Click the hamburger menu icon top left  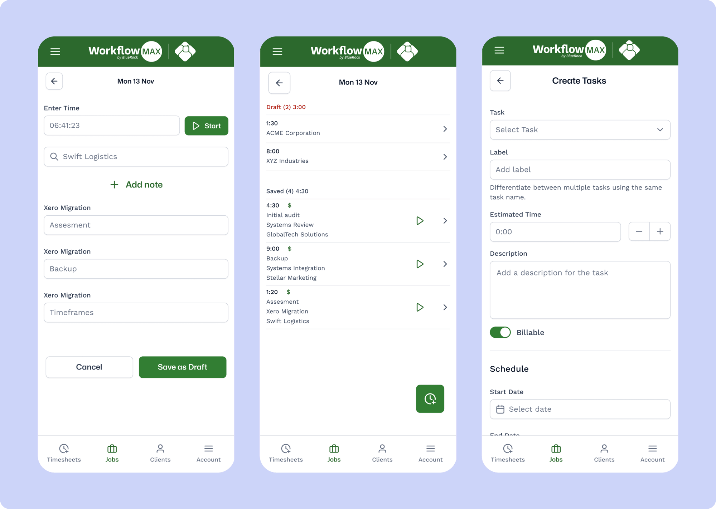pos(55,51)
